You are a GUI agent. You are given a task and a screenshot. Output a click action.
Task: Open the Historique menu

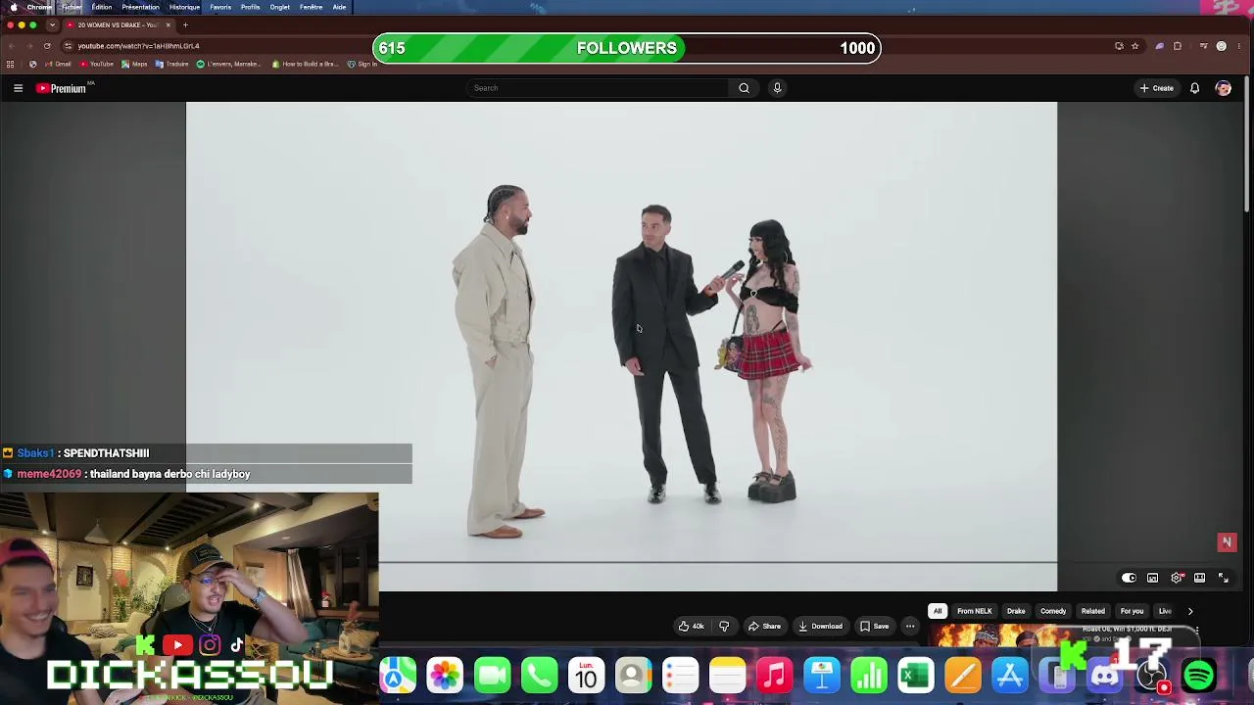tap(184, 7)
